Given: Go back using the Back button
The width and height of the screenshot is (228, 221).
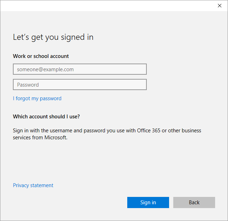Looking at the screenshot, I should pos(194,202).
